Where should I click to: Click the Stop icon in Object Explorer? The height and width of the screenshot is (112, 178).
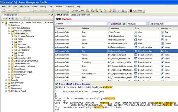(21, 19)
